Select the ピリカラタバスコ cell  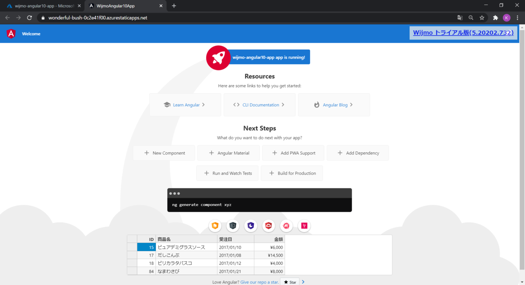click(x=186, y=263)
